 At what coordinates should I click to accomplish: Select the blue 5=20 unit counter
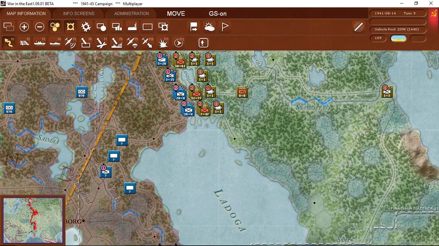162,59
